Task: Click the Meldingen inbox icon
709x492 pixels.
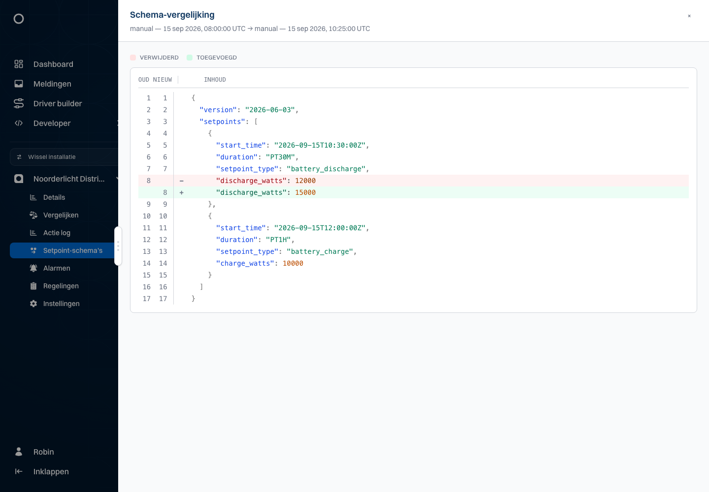Action: pyautogui.click(x=19, y=84)
